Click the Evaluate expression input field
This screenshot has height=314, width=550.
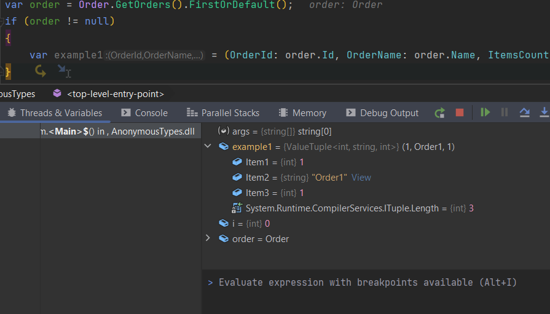pyautogui.click(x=375, y=283)
